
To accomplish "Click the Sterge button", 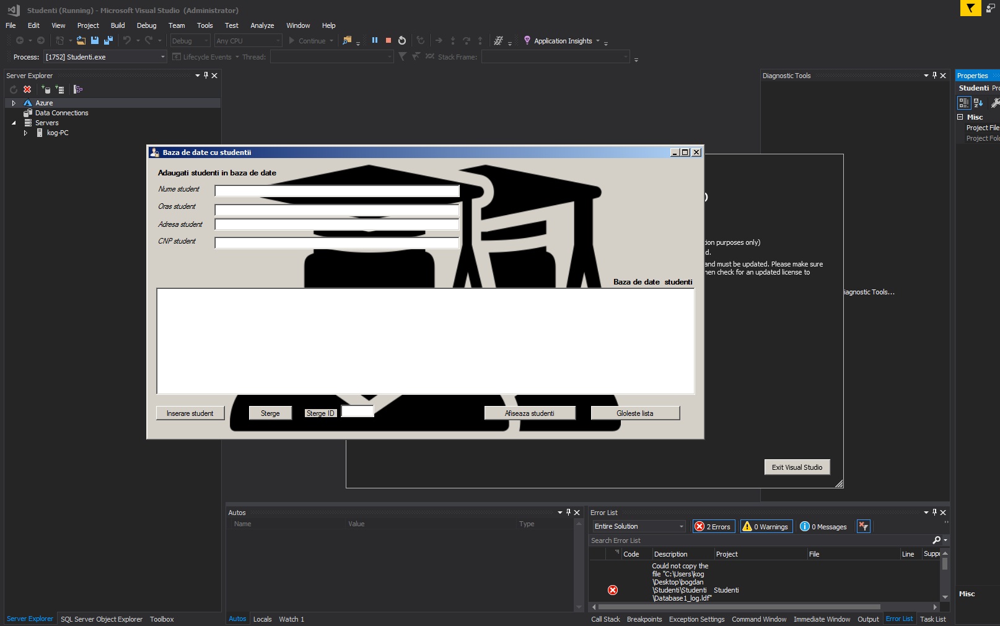I will click(270, 413).
